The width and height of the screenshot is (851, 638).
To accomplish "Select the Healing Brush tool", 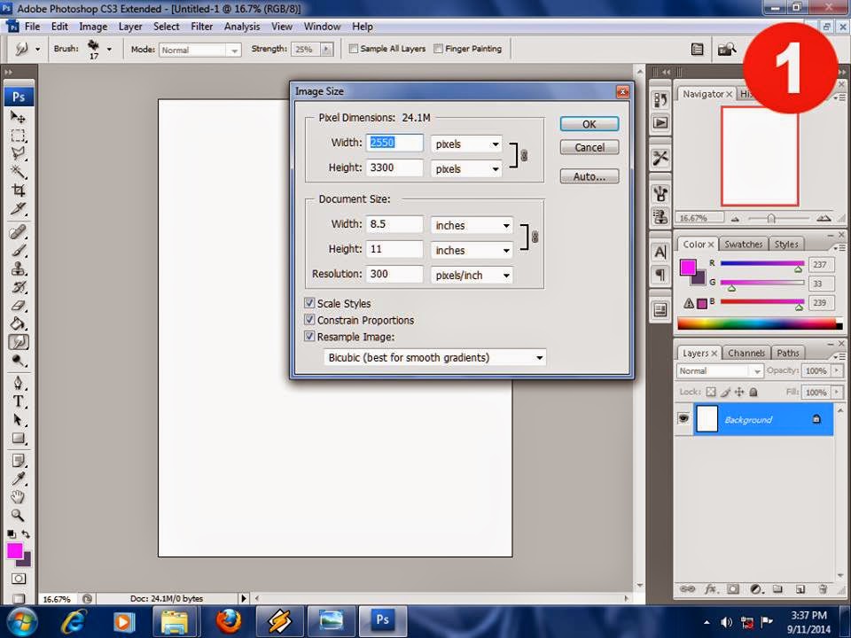I will pos(18,232).
